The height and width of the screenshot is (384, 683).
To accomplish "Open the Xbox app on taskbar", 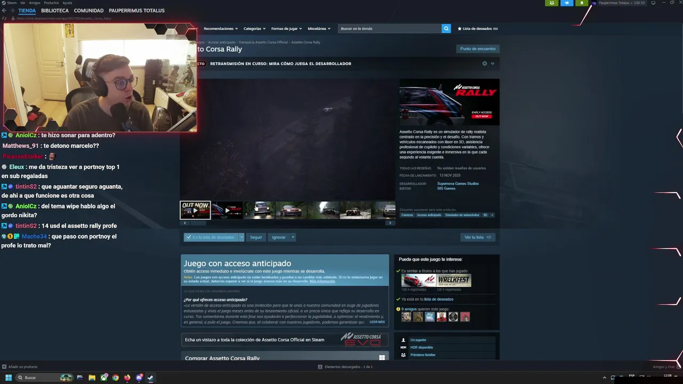I will tap(104, 378).
